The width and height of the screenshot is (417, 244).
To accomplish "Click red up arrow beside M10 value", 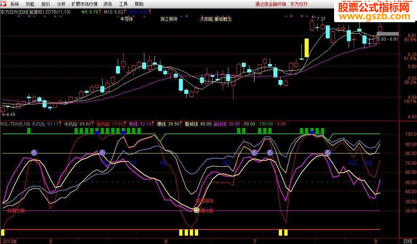I will [125, 12].
